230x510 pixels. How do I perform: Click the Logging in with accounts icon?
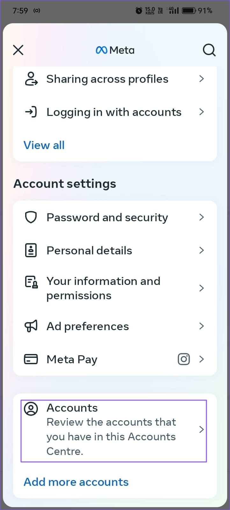[x=31, y=112]
